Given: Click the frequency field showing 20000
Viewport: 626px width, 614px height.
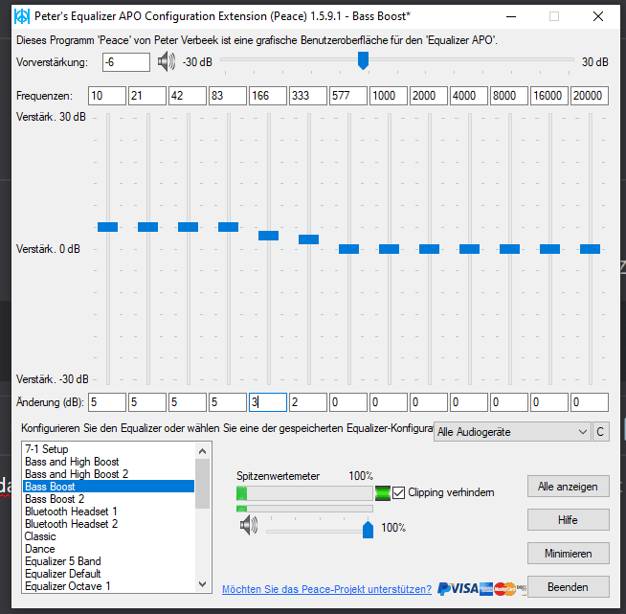Looking at the screenshot, I should 590,96.
